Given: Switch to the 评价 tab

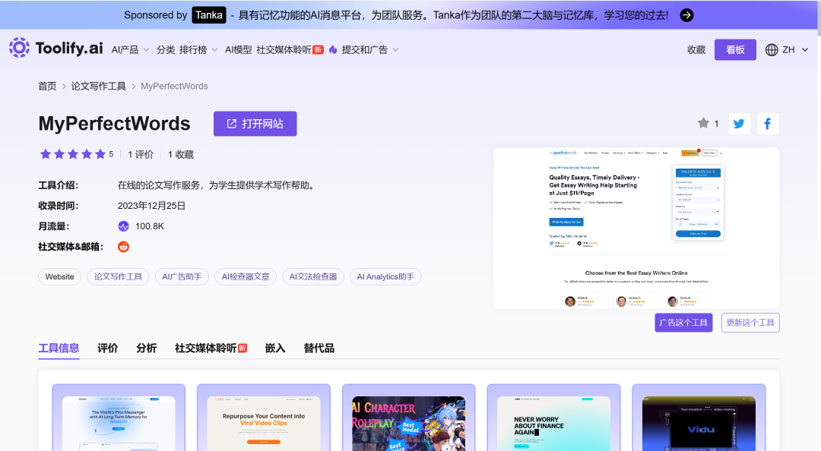Looking at the screenshot, I should [x=108, y=348].
